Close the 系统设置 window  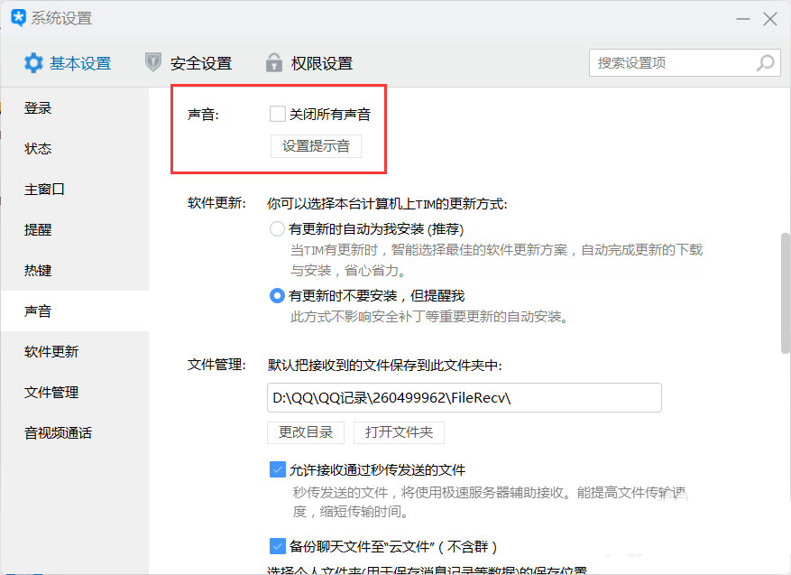769,18
